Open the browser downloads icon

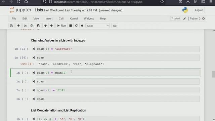188,2
